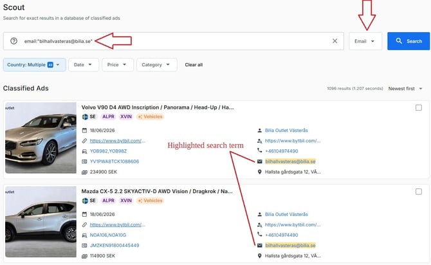Click the VIN icon next to YV1PWA8TCK1088606

tap(84, 161)
